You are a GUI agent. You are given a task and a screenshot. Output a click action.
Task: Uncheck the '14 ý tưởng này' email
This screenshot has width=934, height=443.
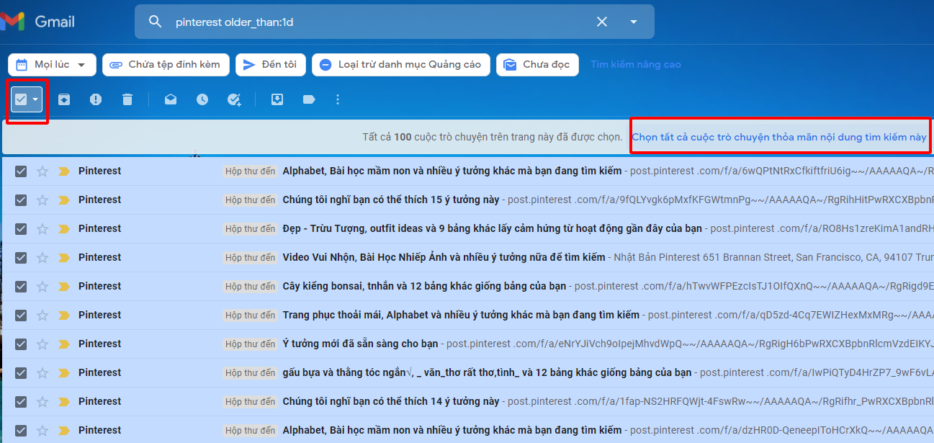click(x=21, y=401)
